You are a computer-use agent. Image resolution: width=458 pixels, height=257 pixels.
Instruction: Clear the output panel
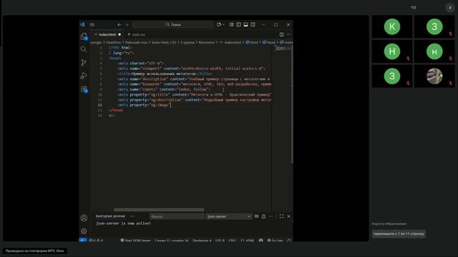256,216
